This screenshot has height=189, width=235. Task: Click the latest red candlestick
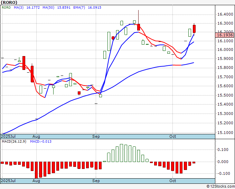[194, 29]
